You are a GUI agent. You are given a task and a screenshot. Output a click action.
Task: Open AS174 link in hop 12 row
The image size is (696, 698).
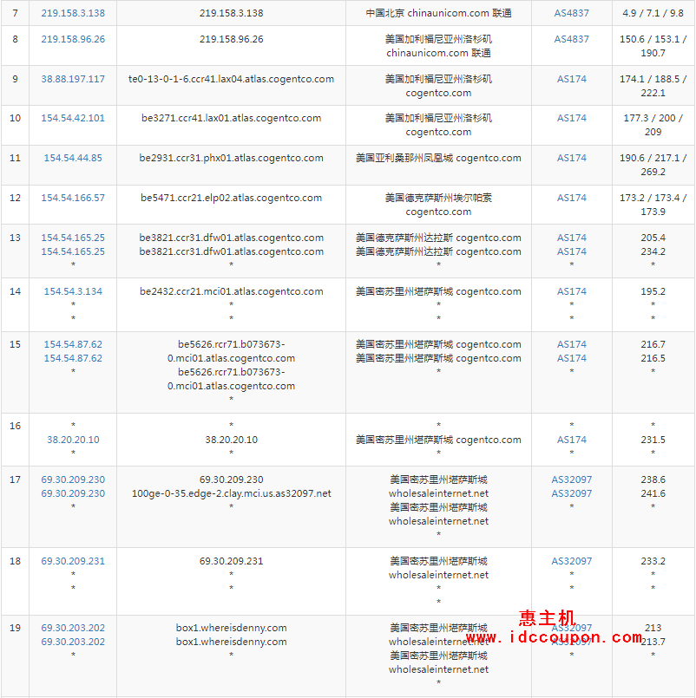[571, 199]
